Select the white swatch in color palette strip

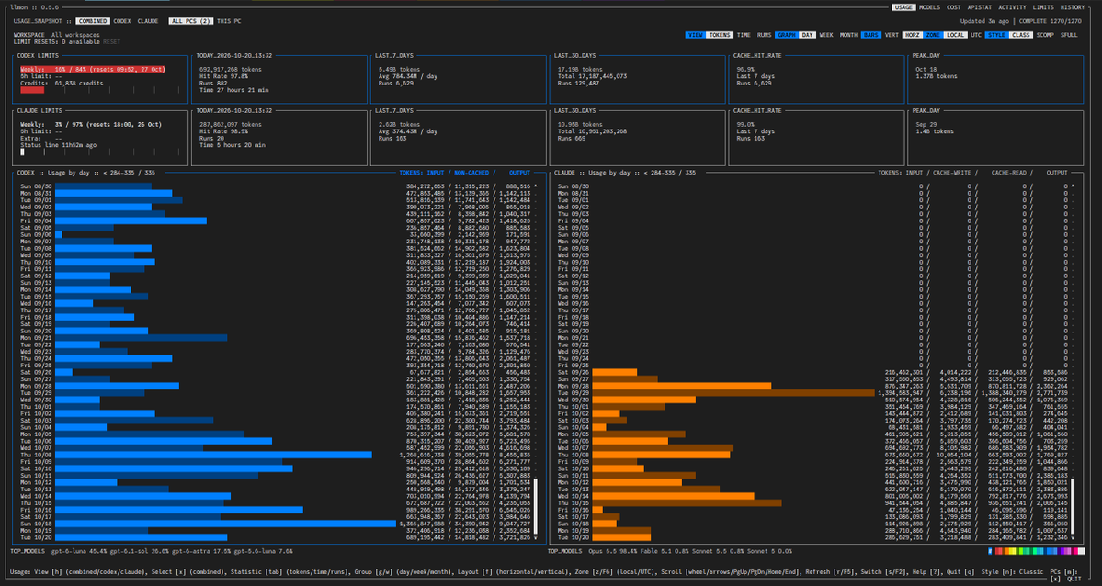[1080, 552]
